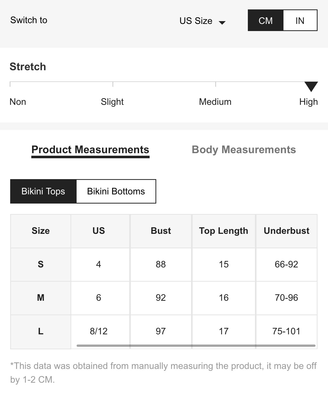
Task: Select the L size row label
Action: click(x=41, y=331)
